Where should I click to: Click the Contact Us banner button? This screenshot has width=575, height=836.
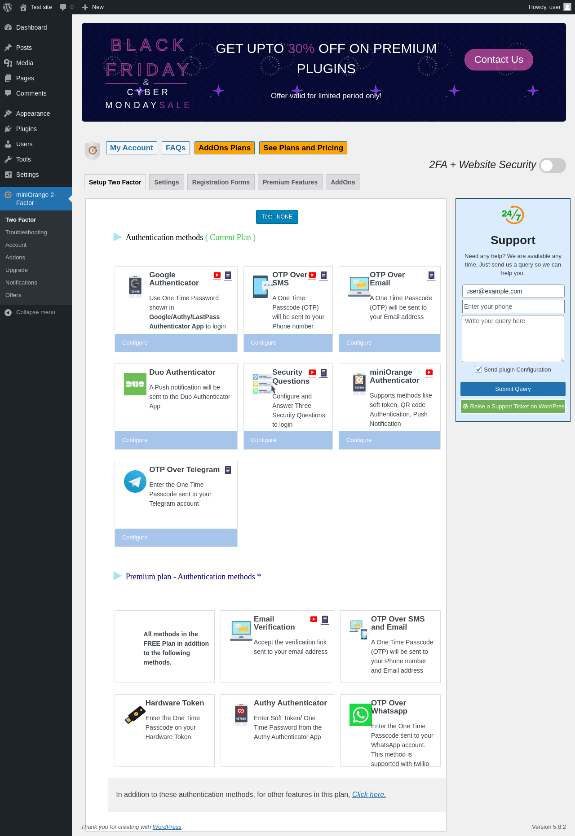(499, 60)
